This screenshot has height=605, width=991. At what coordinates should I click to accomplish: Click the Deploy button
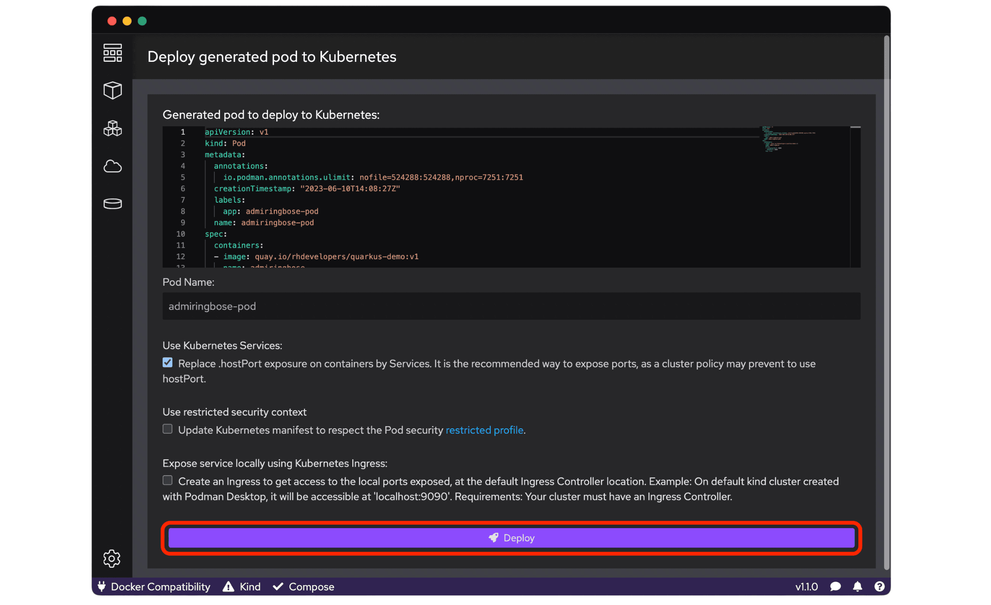[511, 538]
